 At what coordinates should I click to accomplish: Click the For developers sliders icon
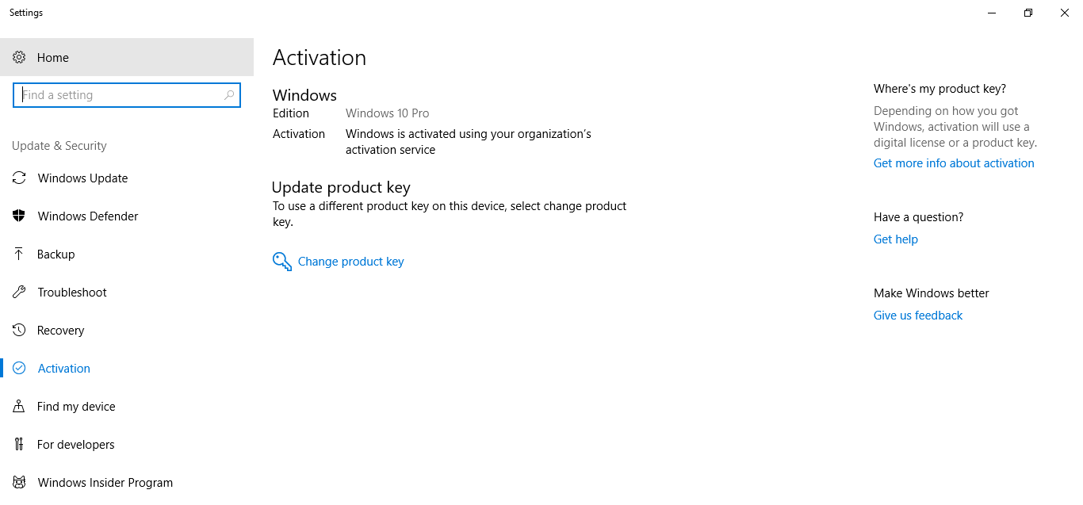coord(19,445)
